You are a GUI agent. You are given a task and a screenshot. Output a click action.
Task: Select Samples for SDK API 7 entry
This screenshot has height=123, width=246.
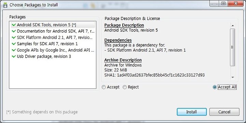[x=53, y=44]
